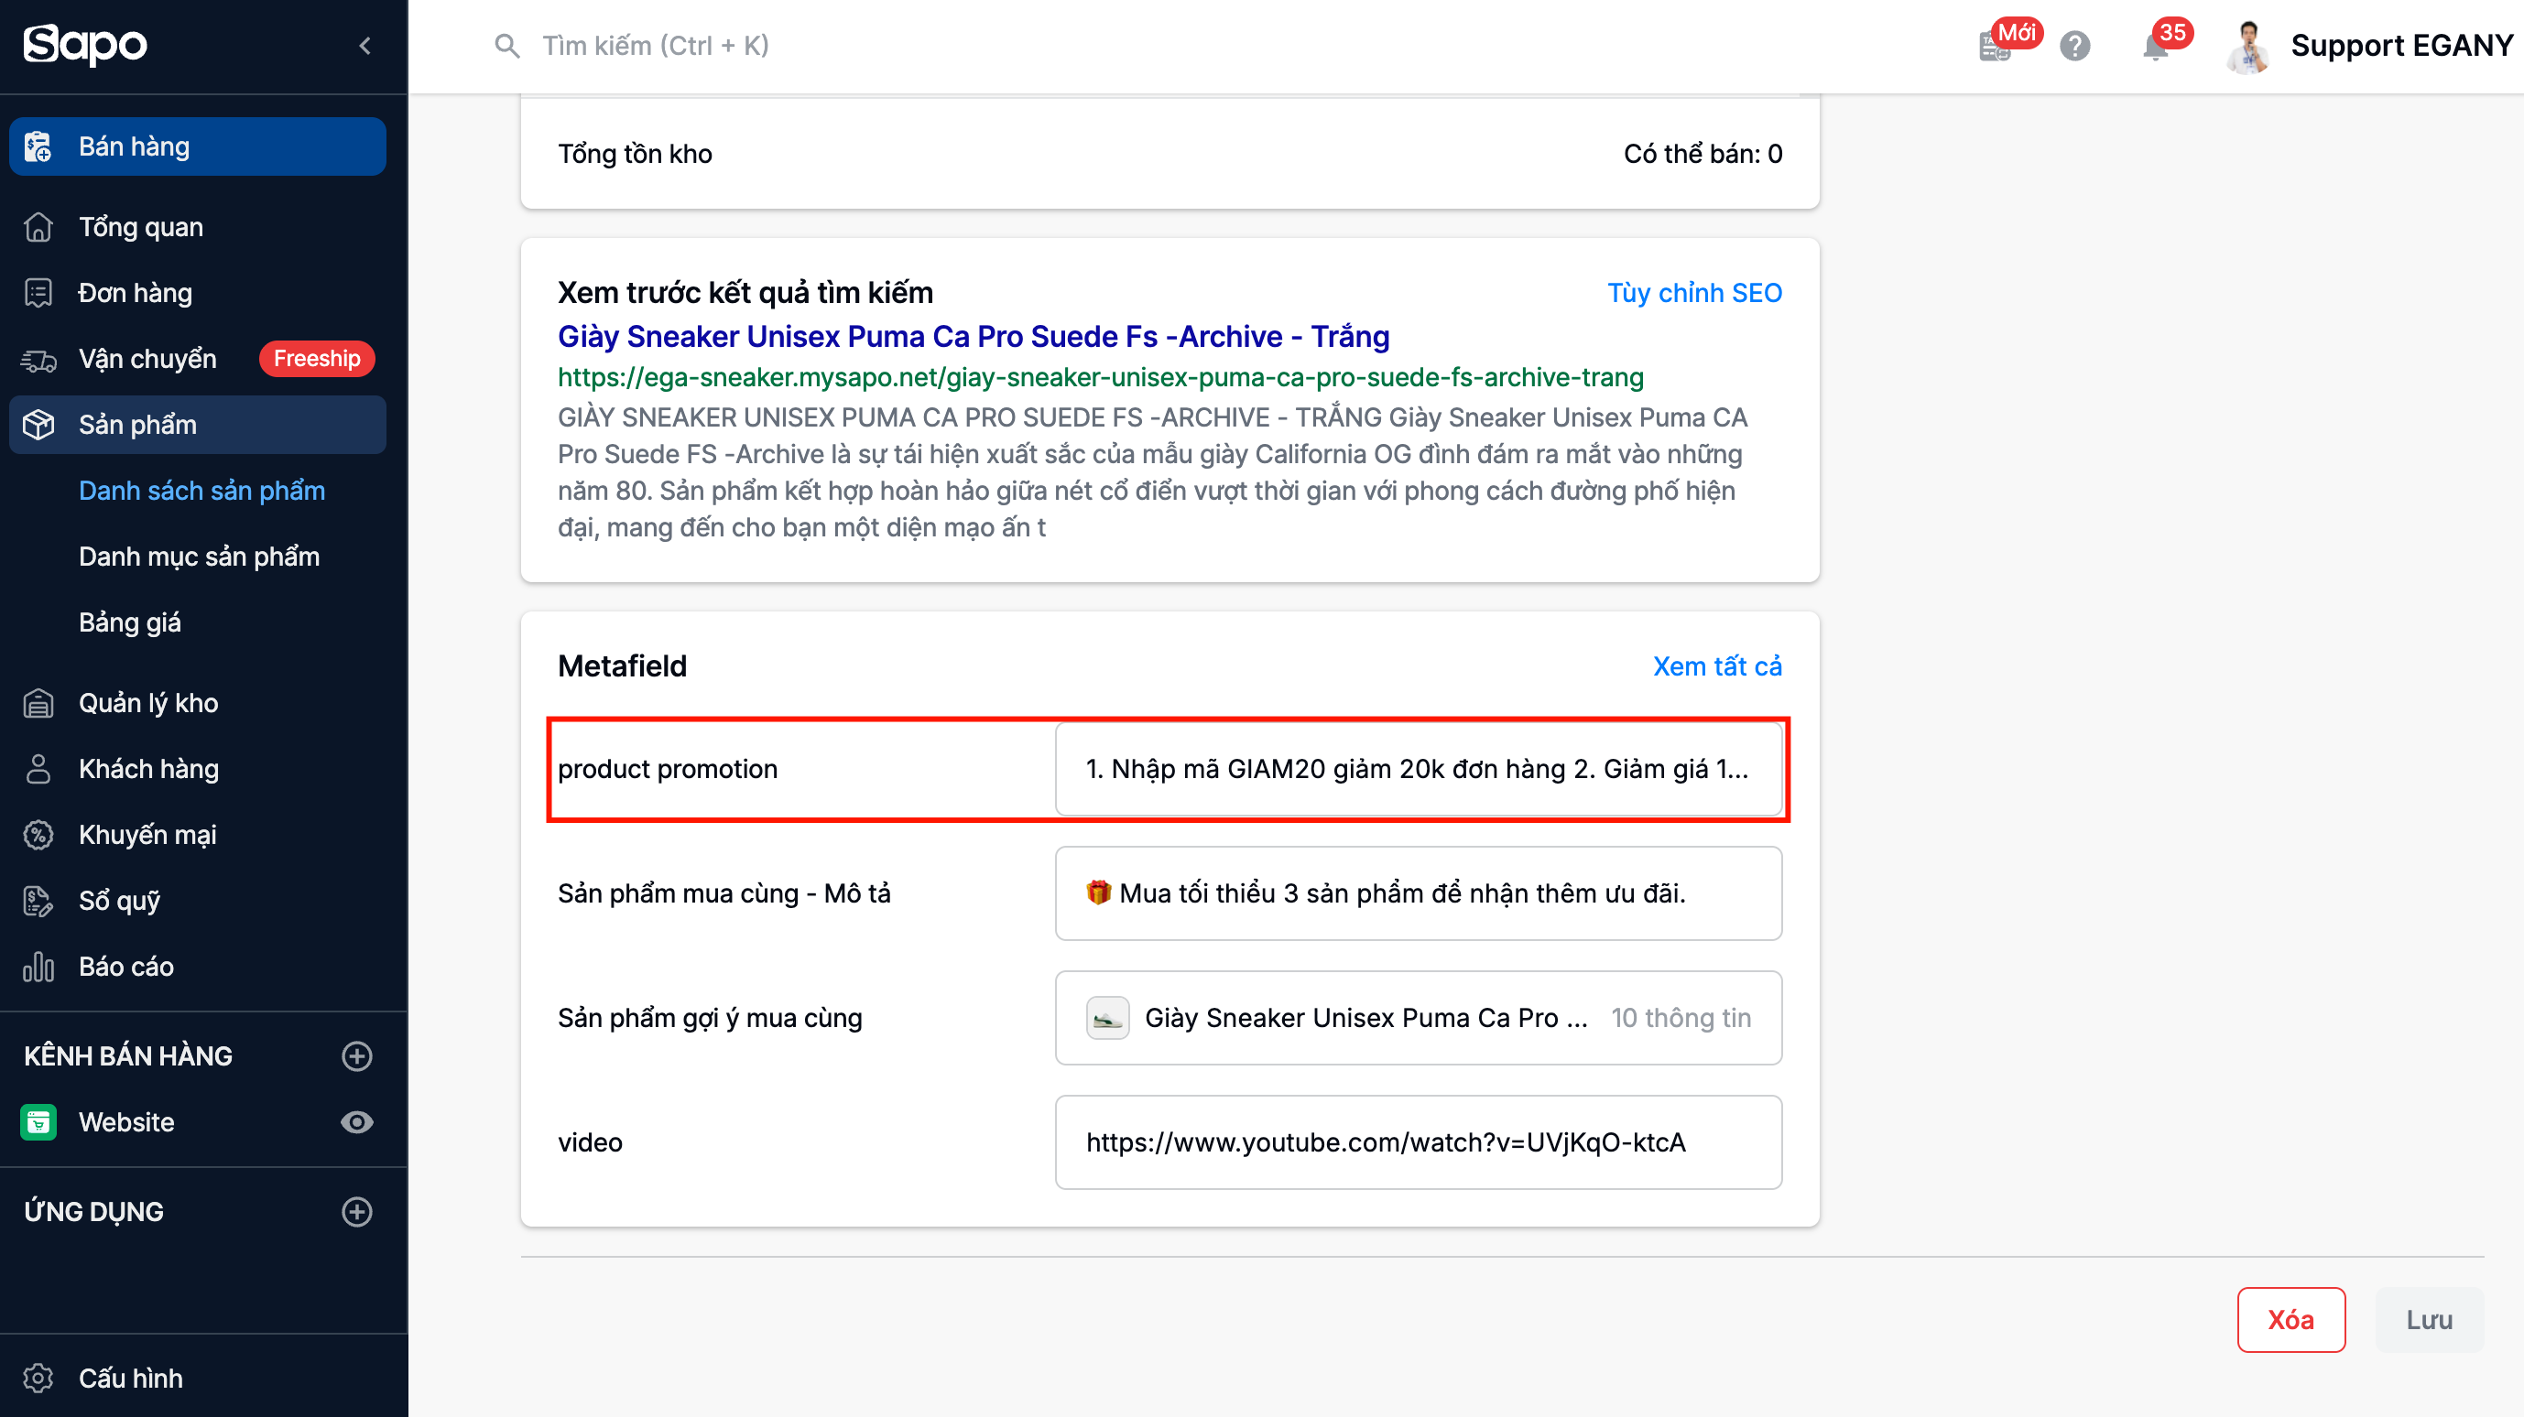Open the Bảng giá submenu item

(129, 622)
